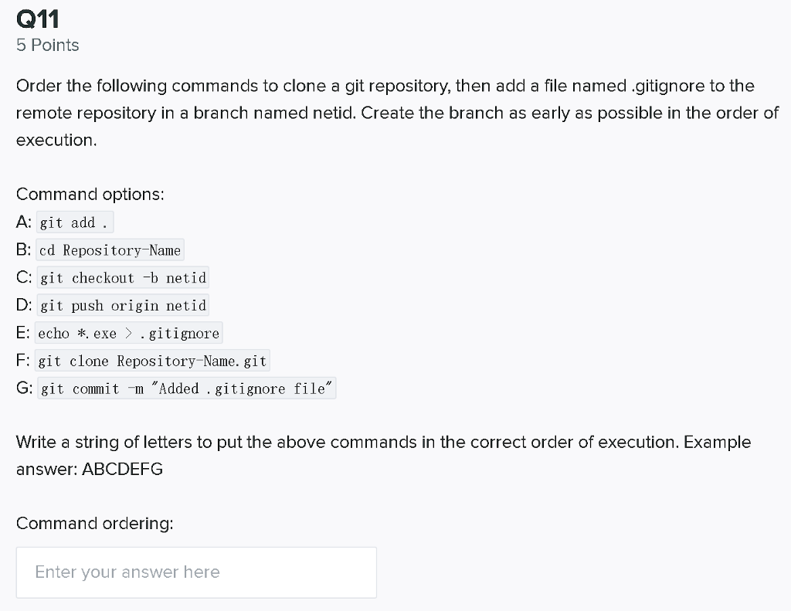The height and width of the screenshot is (611, 791).
Task: Select the 'git checkout -b netid' snippet
Action: click(x=122, y=278)
